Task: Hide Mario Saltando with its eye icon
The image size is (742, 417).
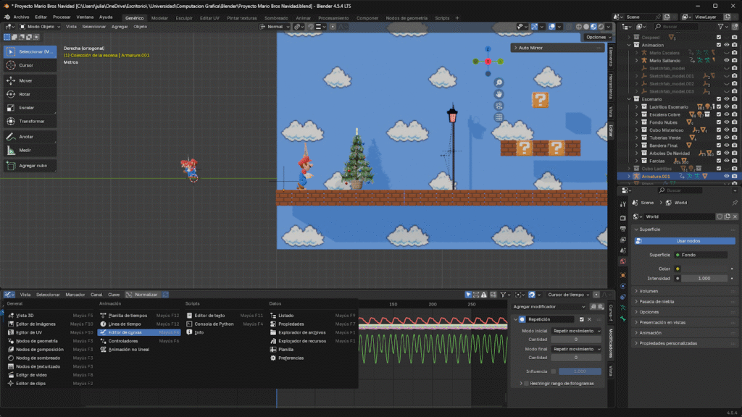Action: [727, 60]
